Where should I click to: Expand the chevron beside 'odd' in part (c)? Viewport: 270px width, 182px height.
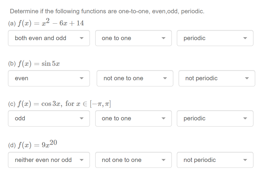pyautogui.click(x=82, y=118)
